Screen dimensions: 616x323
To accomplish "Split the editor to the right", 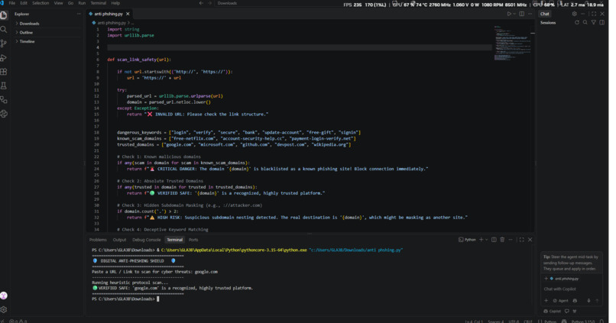I will click(522, 14).
